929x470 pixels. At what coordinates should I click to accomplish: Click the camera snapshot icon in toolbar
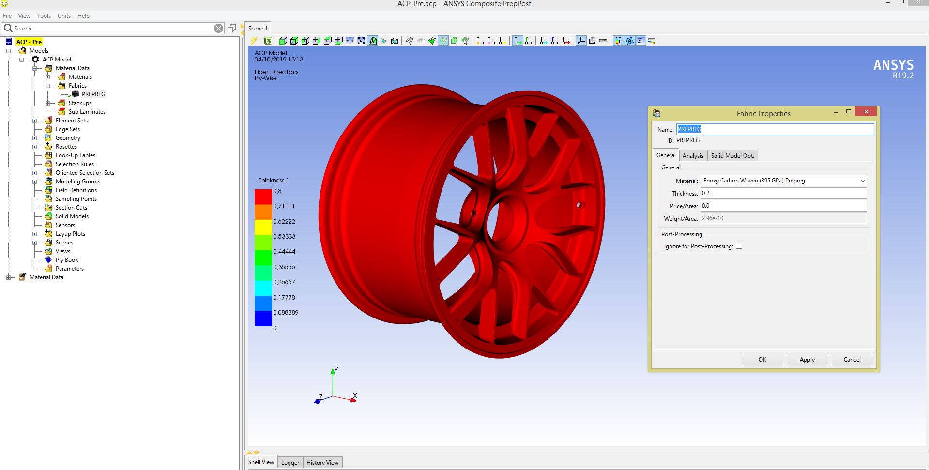pos(395,41)
